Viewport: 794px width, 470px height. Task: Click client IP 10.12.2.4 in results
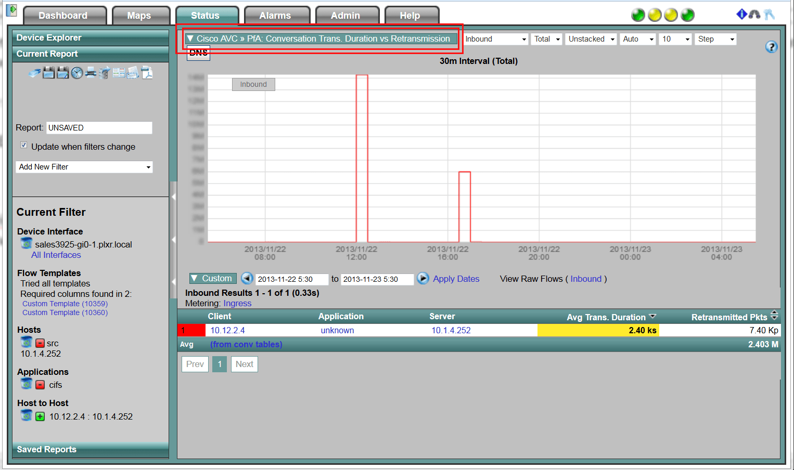227,330
